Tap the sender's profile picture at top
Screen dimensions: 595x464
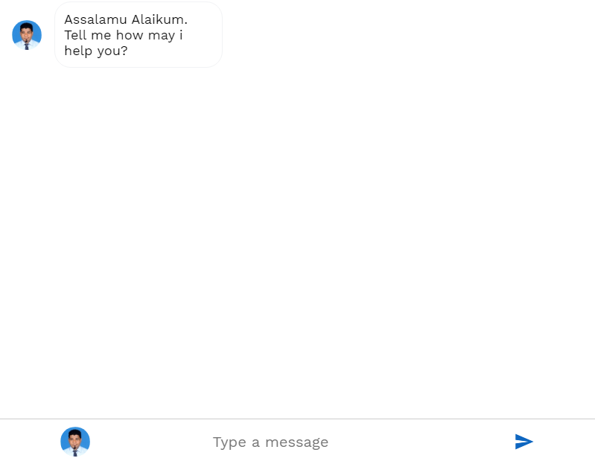(27, 35)
